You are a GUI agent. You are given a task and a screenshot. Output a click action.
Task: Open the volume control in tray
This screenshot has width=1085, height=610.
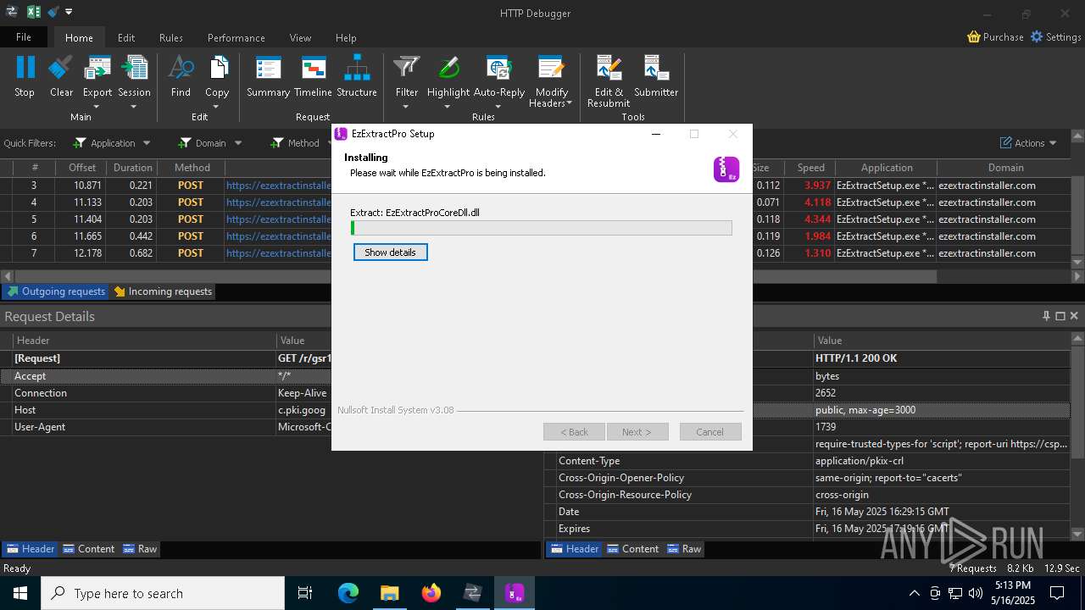976,593
